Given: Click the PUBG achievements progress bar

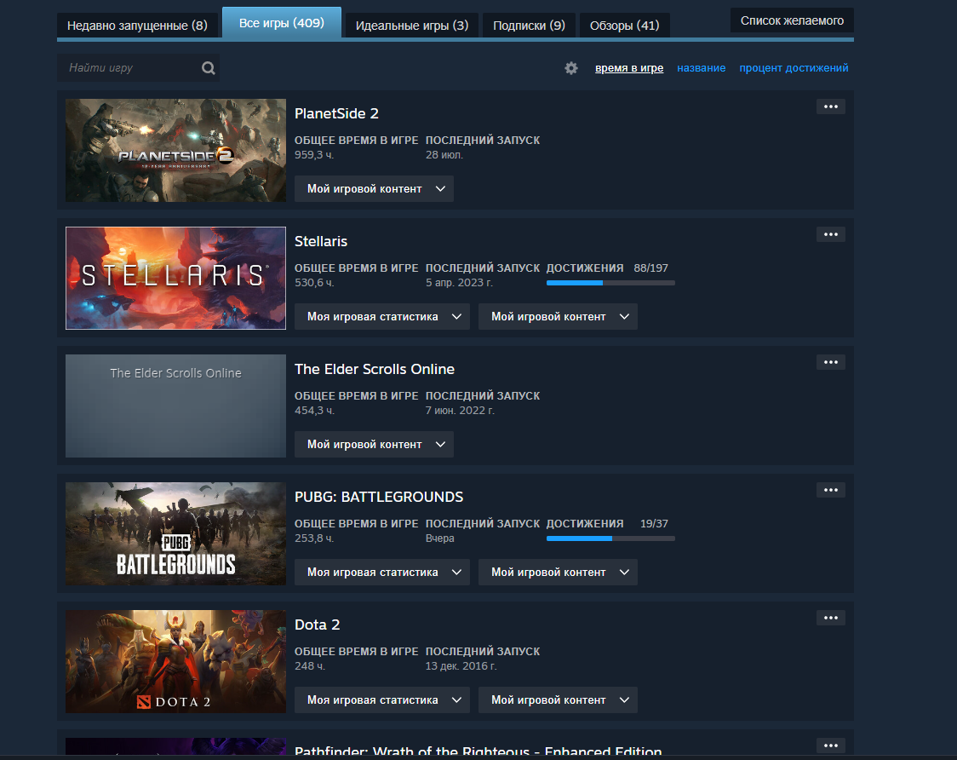Looking at the screenshot, I should (610, 538).
